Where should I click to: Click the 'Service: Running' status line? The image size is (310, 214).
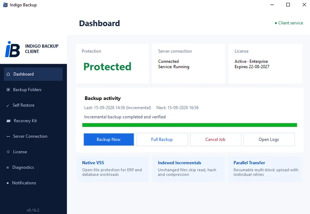tap(174, 67)
